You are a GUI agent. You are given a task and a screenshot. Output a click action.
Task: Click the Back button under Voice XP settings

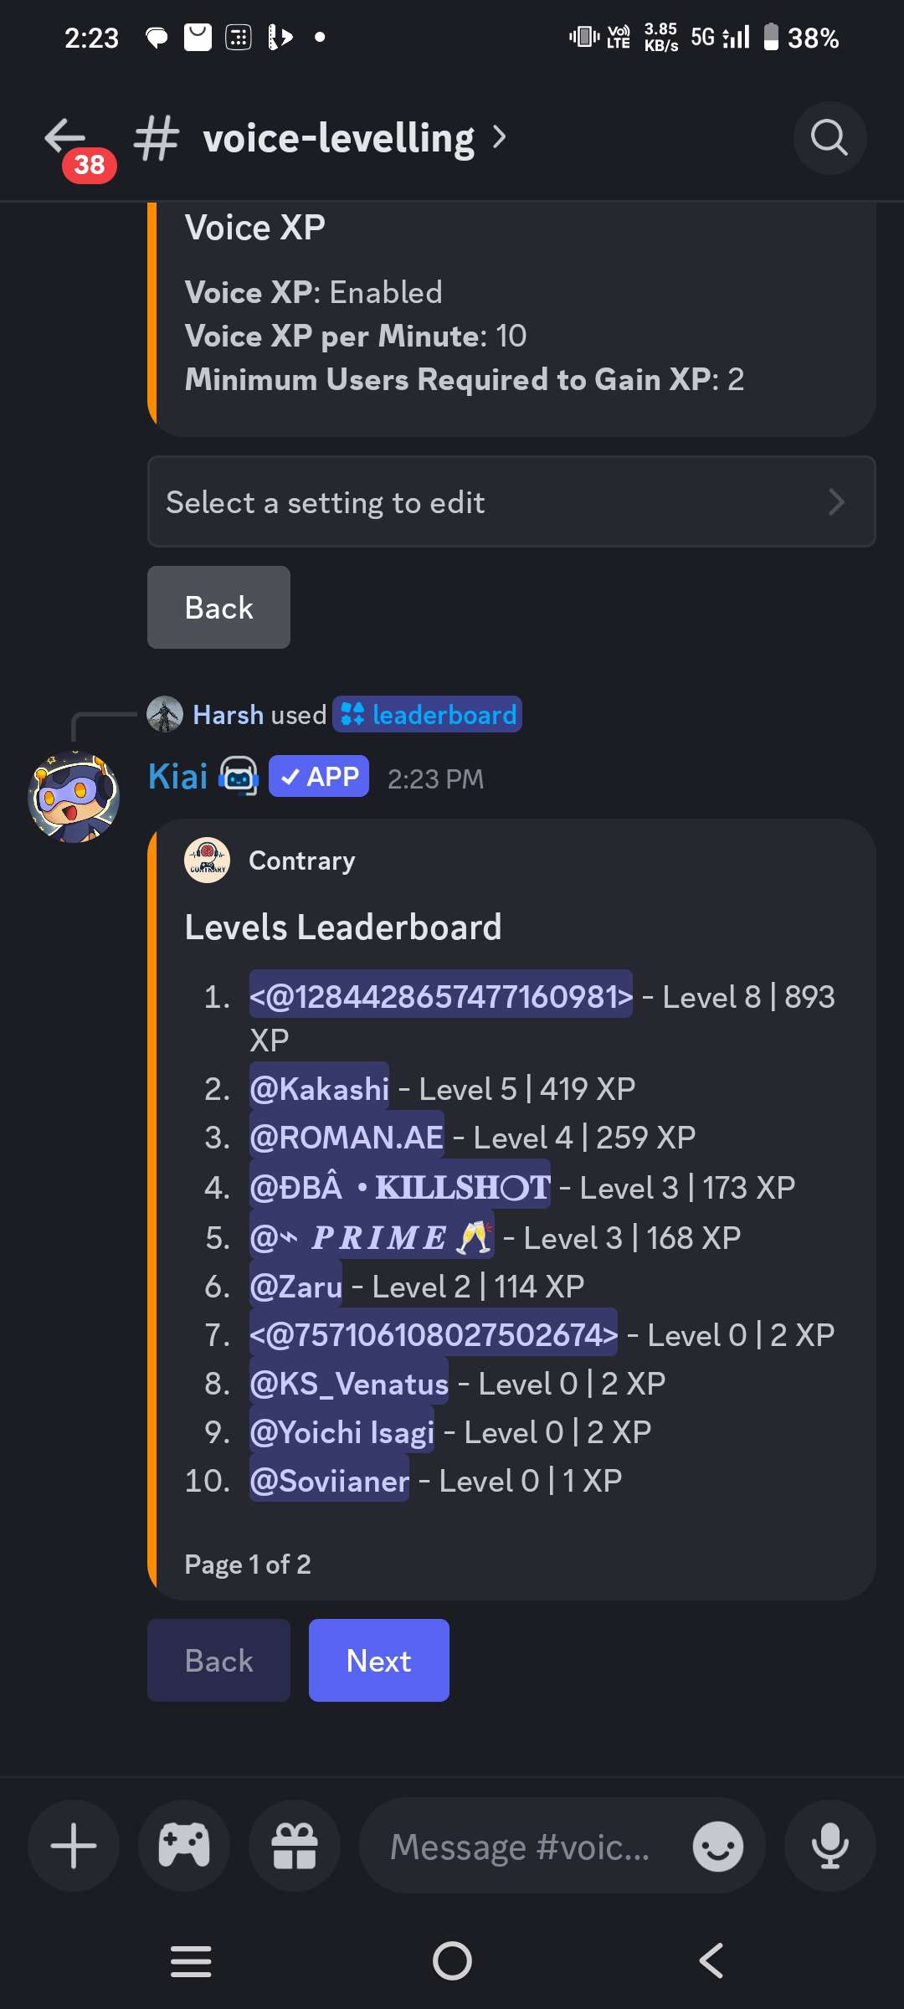click(219, 607)
